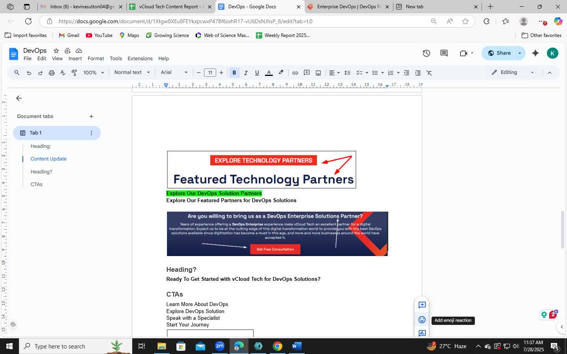Toggle bold formatting
The height and width of the screenshot is (354, 567).
[234, 73]
